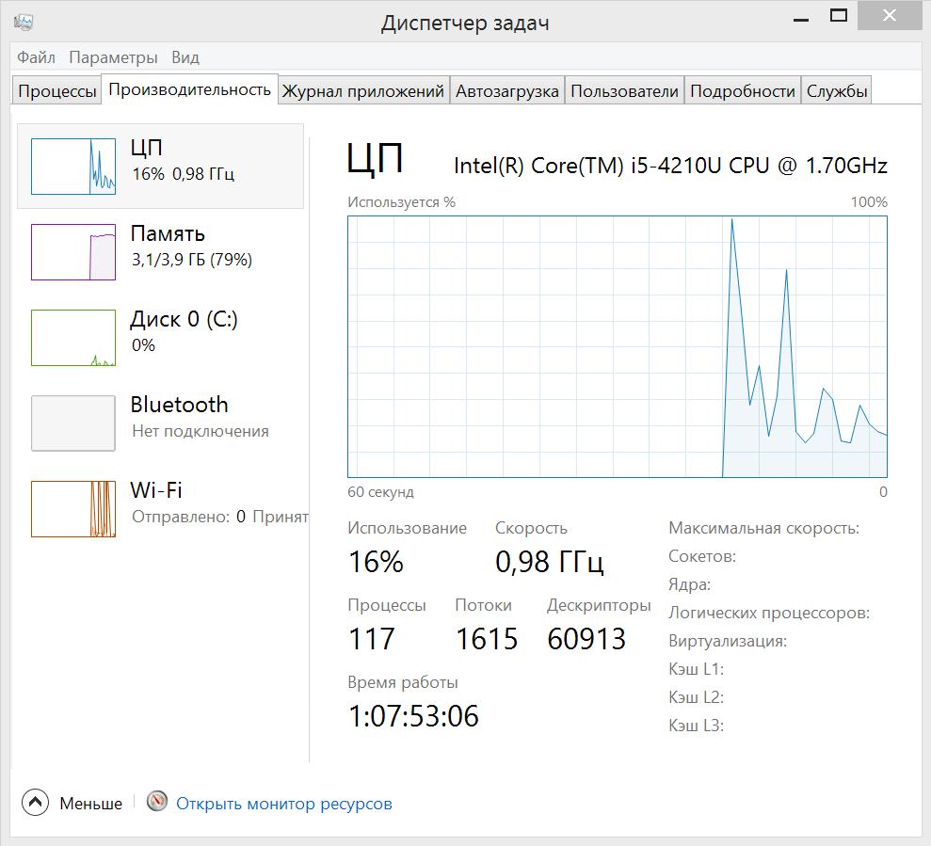Open the Wi-Fi network graph

point(73,509)
